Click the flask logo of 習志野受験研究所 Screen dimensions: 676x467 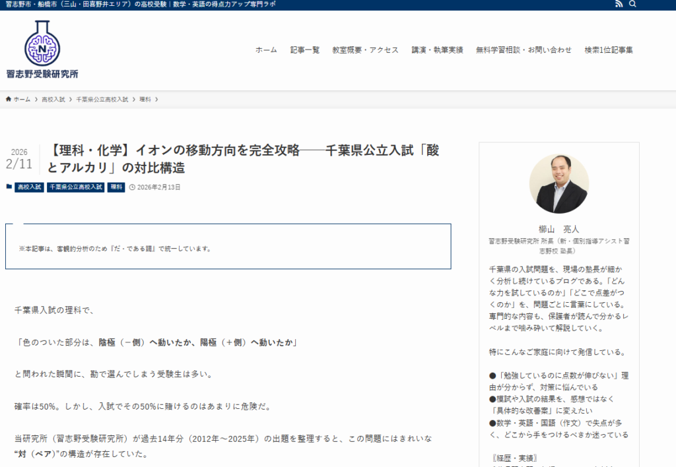pyautogui.click(x=42, y=44)
